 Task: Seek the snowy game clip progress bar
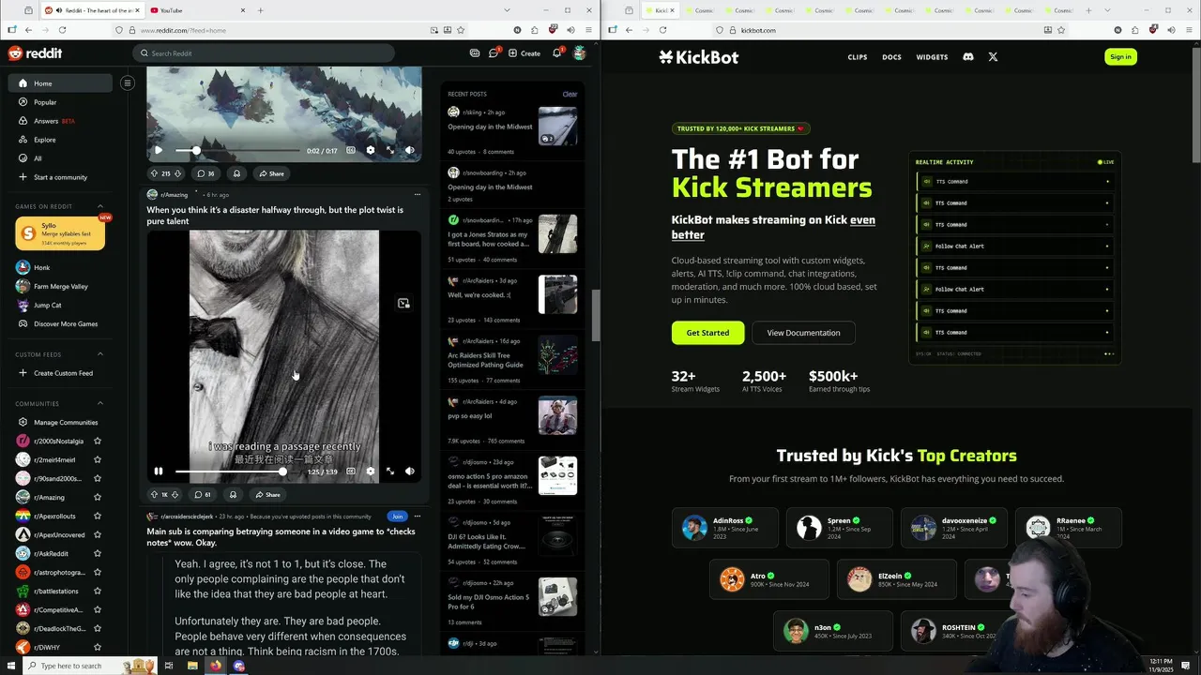pos(236,150)
